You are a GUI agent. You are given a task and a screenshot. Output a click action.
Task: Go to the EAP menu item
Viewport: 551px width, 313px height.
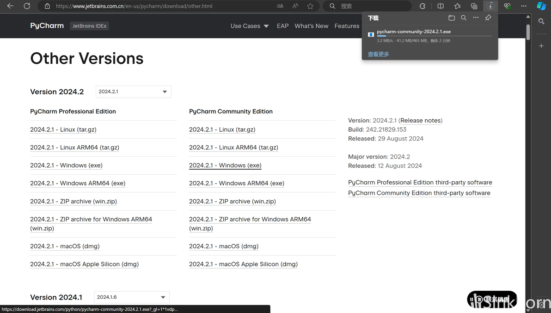282,26
